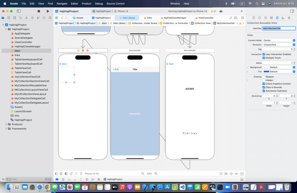The image size is (297, 193).
Task: Toggle User Interaction Enabled checkbox
Action: click(x=264, y=54)
